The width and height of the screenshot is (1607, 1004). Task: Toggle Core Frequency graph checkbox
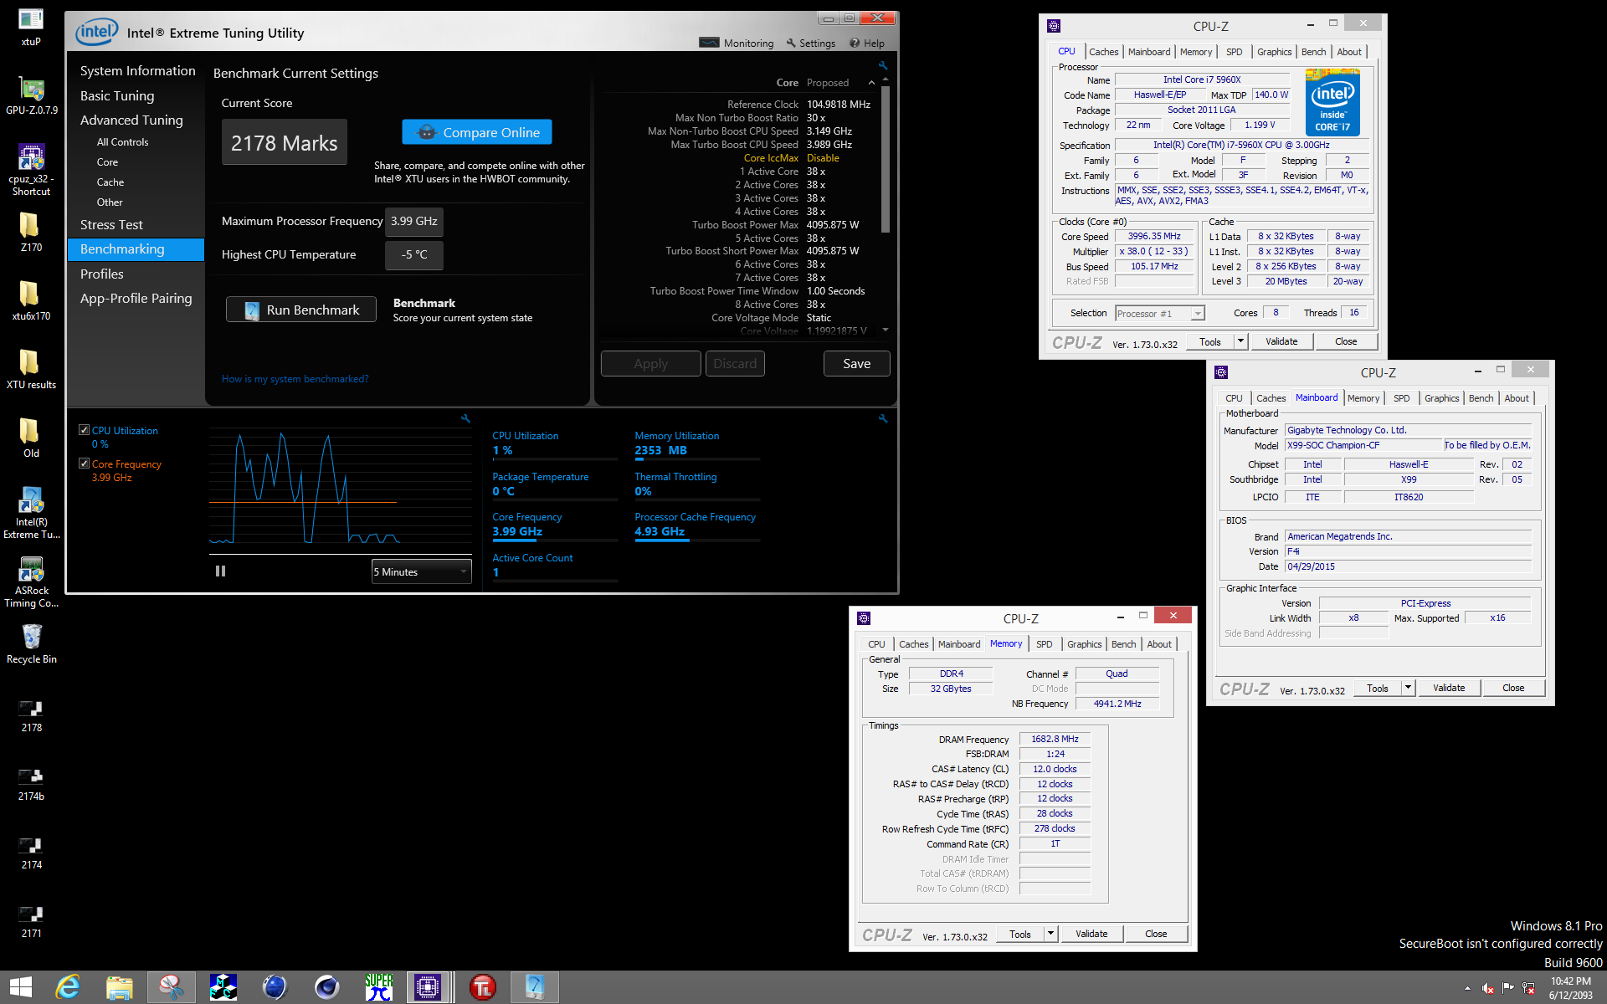(x=84, y=464)
